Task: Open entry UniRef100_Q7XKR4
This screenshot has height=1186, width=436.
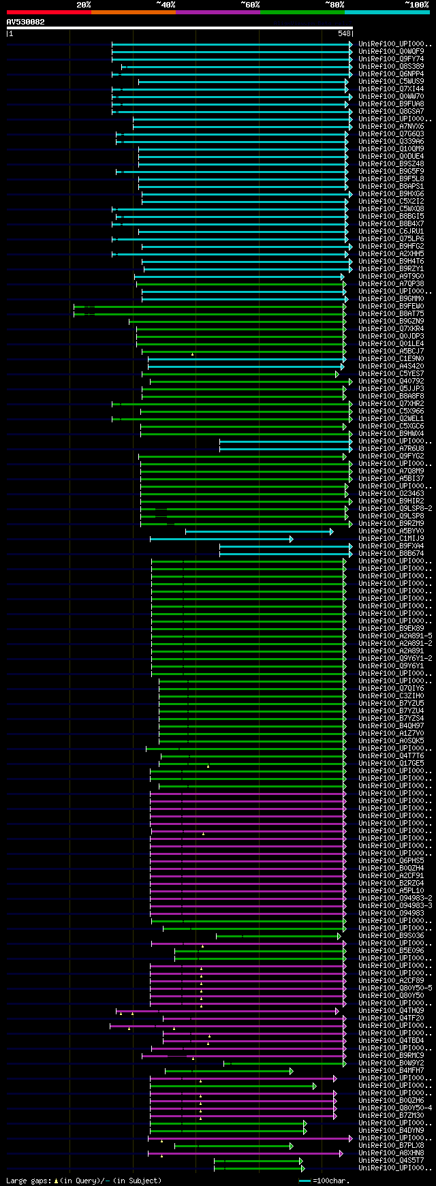Action: click(391, 329)
